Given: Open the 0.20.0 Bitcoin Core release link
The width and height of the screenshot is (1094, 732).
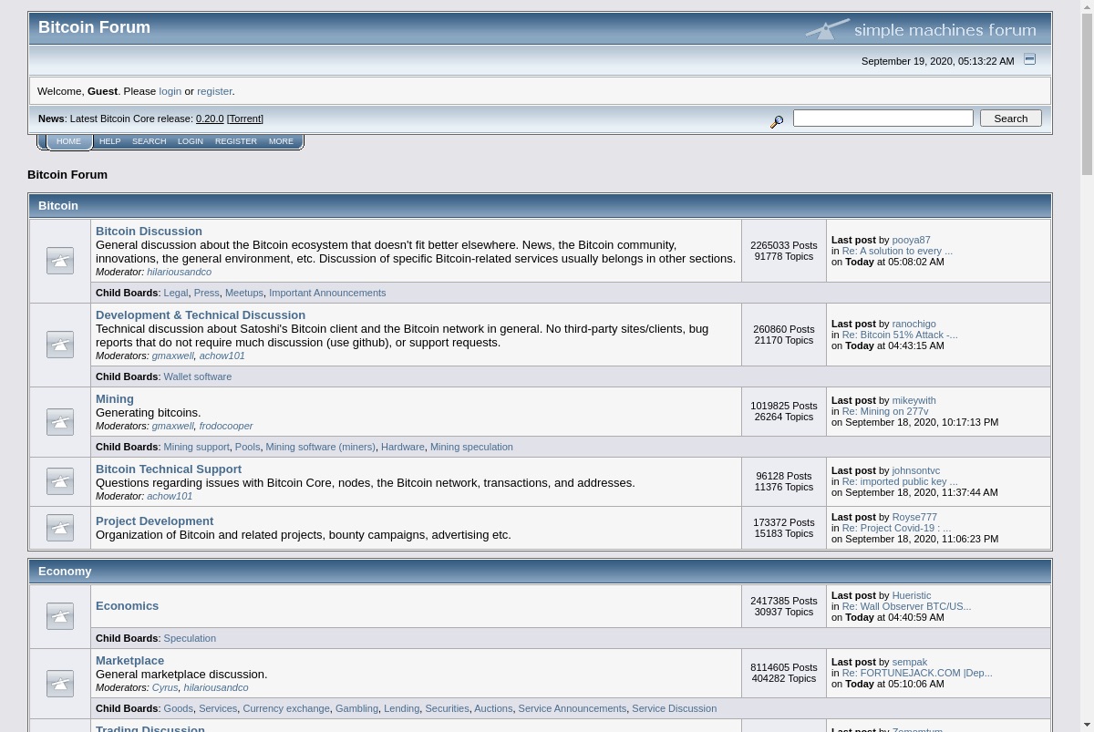Looking at the screenshot, I should (x=210, y=119).
